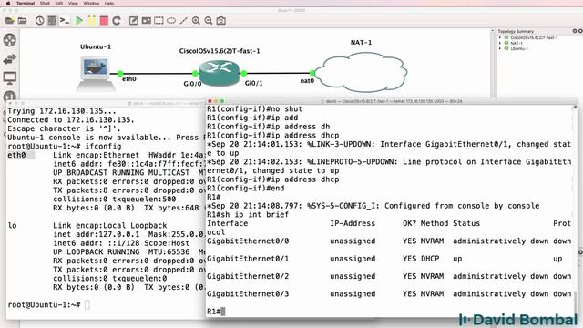The width and height of the screenshot is (583, 328).
Task: Stop all nodes with red square icon
Action: coord(104,20)
